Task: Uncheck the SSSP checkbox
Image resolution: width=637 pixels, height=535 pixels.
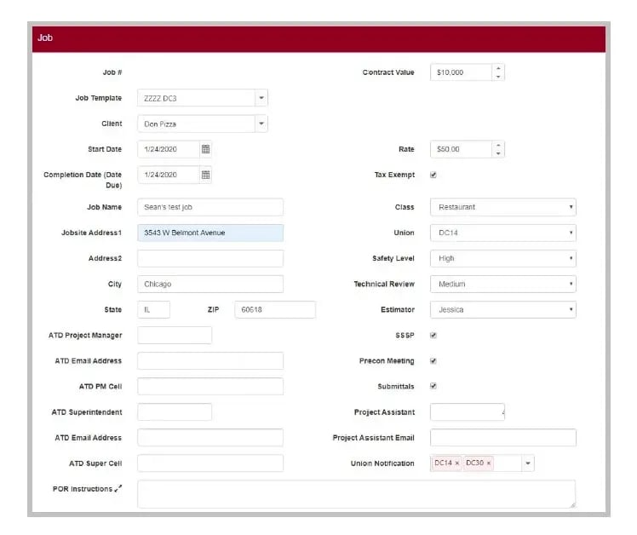Action: coord(433,336)
